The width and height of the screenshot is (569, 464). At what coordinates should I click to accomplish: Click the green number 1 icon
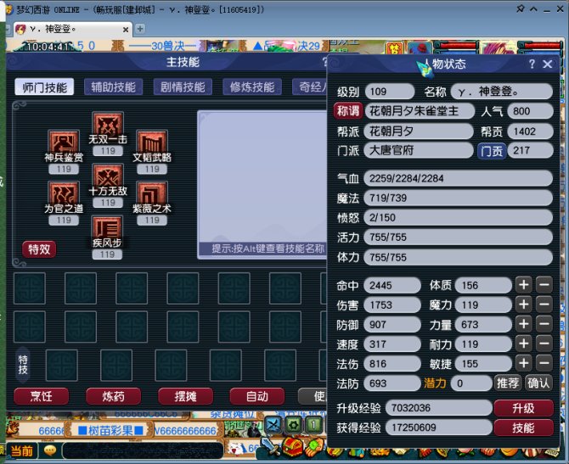point(313,425)
